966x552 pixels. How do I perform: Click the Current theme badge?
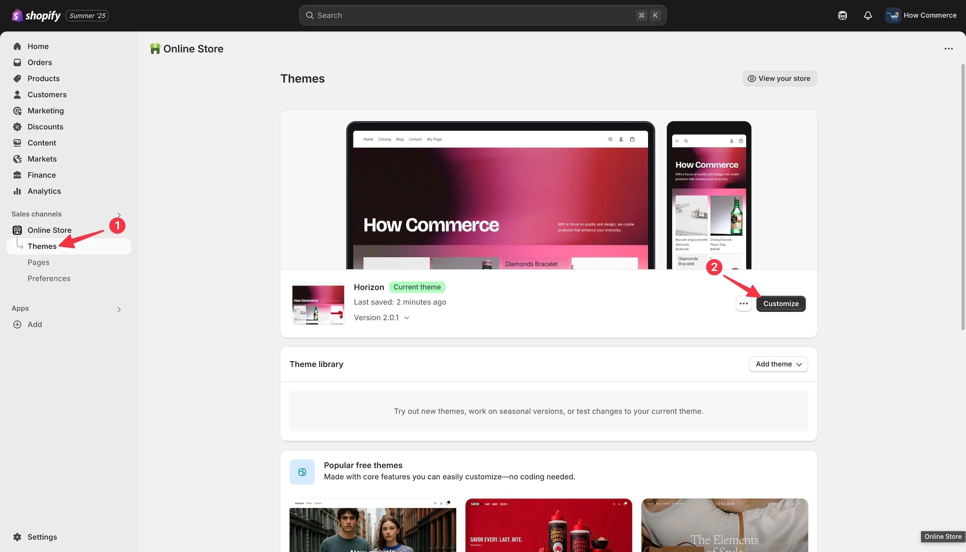click(417, 287)
